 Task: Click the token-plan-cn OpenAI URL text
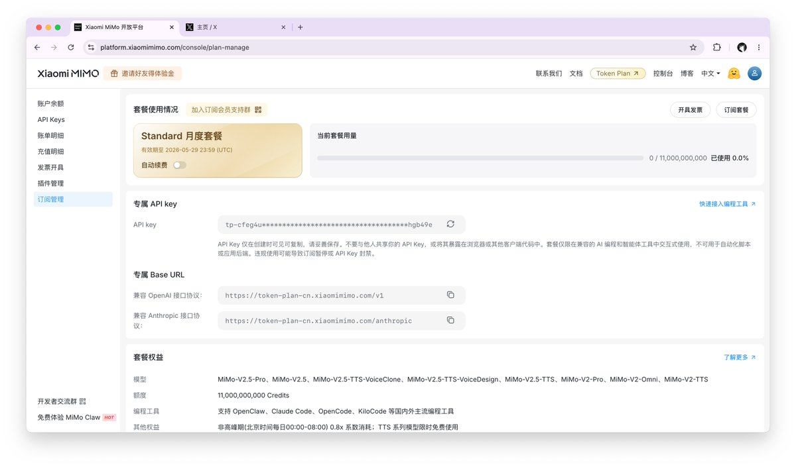(304, 295)
